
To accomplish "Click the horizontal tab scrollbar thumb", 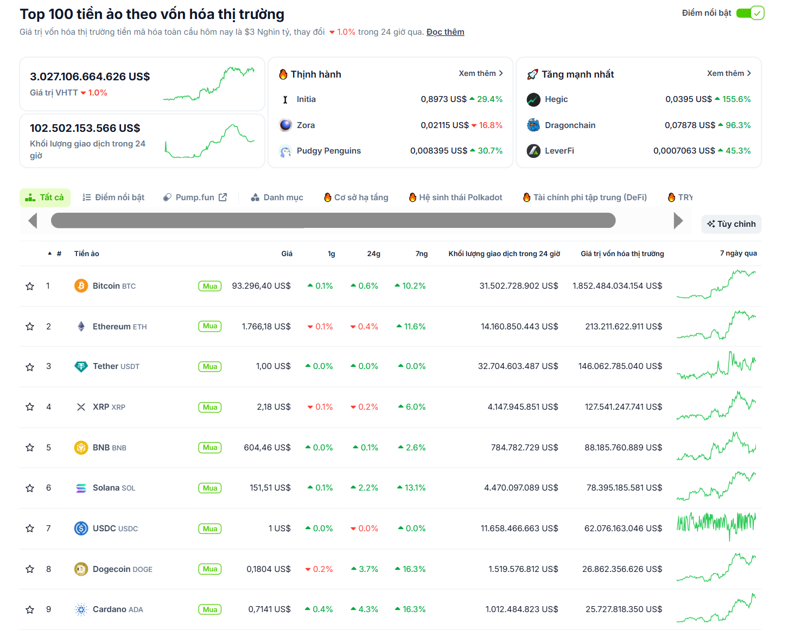I will [333, 220].
